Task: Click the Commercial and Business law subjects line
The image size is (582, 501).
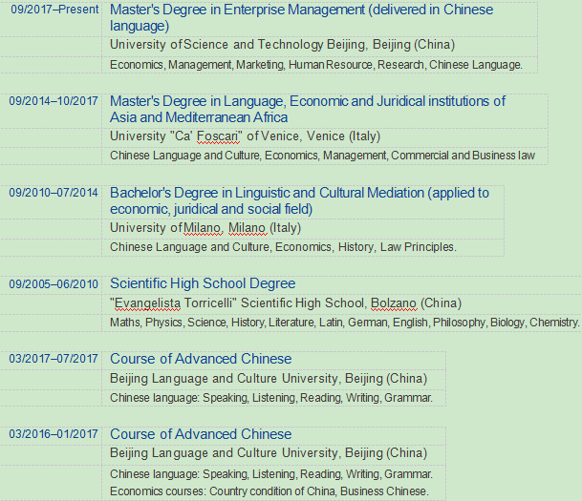Action: 322,156
